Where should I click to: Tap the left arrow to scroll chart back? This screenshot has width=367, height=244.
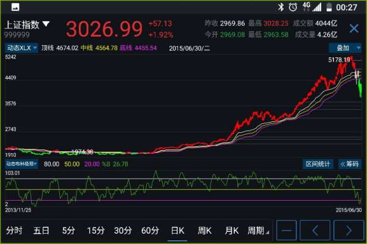tap(316, 231)
